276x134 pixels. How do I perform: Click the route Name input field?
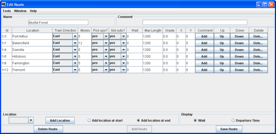tap(58, 22)
